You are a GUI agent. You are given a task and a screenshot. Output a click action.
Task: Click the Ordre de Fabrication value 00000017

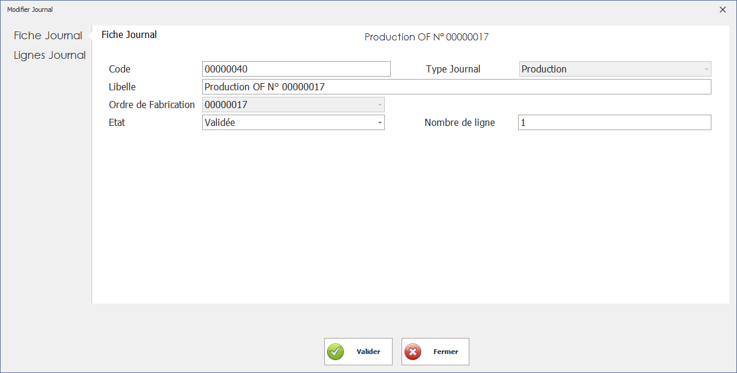(x=286, y=105)
